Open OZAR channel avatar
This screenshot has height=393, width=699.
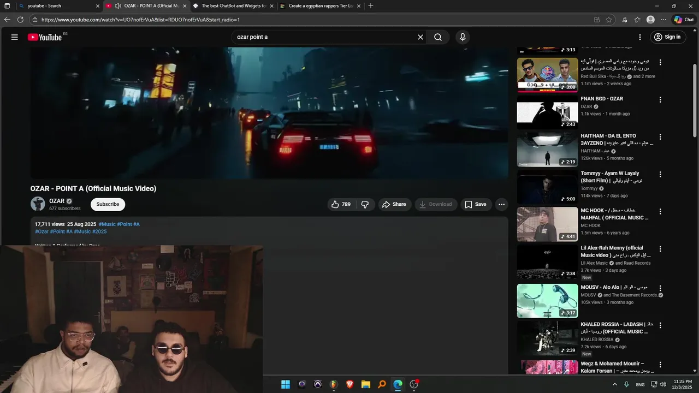point(38,204)
